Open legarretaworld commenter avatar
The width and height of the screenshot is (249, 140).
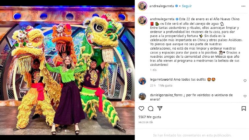point(142,81)
